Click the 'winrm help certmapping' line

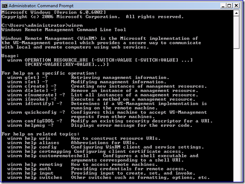coord(96,151)
